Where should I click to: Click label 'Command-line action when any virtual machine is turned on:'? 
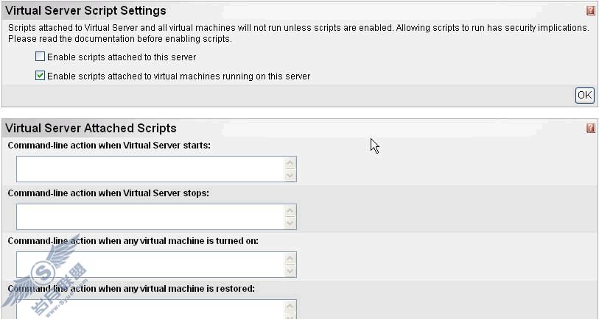coord(133,241)
